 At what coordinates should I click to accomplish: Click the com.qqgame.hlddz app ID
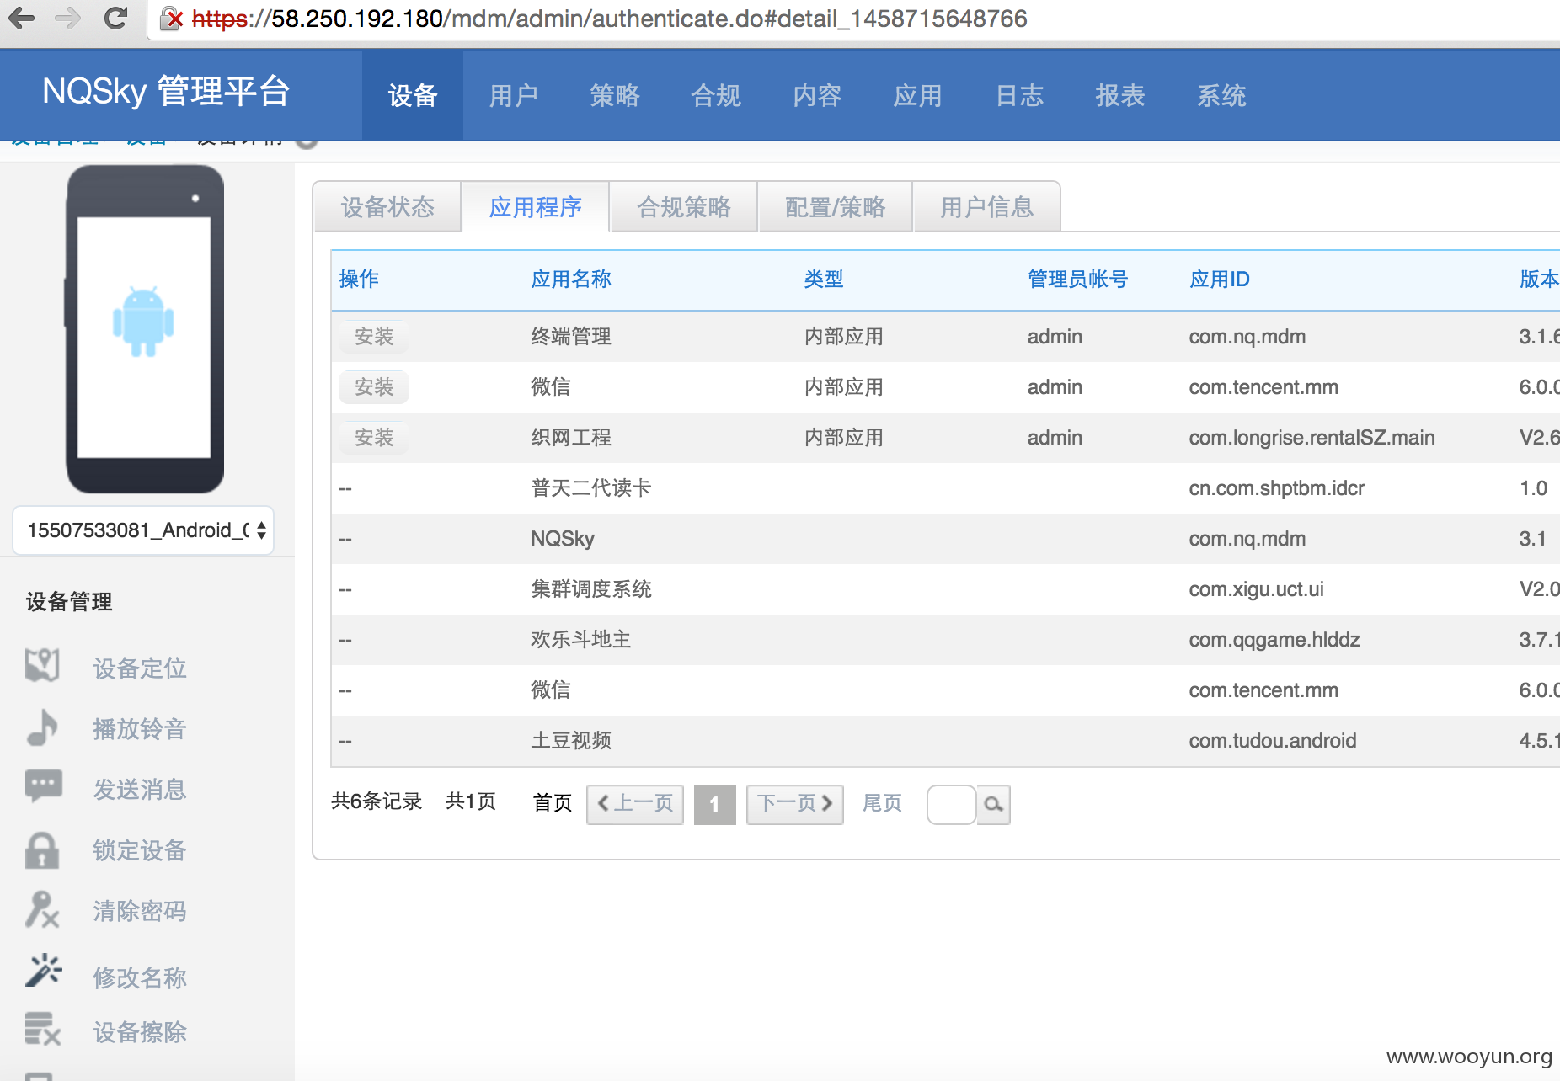(1274, 640)
